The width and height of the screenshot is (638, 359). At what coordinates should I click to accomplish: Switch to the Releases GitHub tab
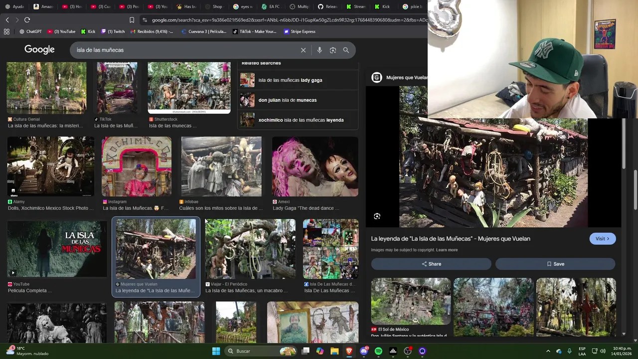(328, 6)
